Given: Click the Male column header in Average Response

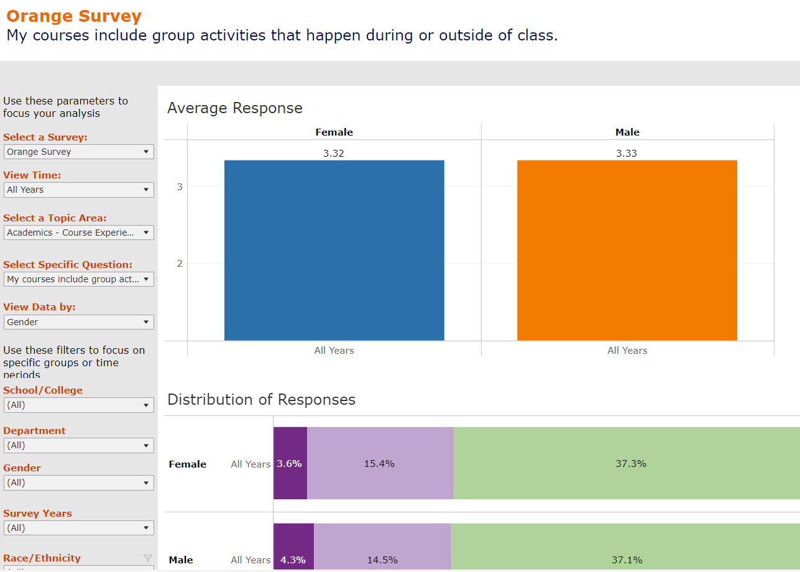Looking at the screenshot, I should point(627,132).
